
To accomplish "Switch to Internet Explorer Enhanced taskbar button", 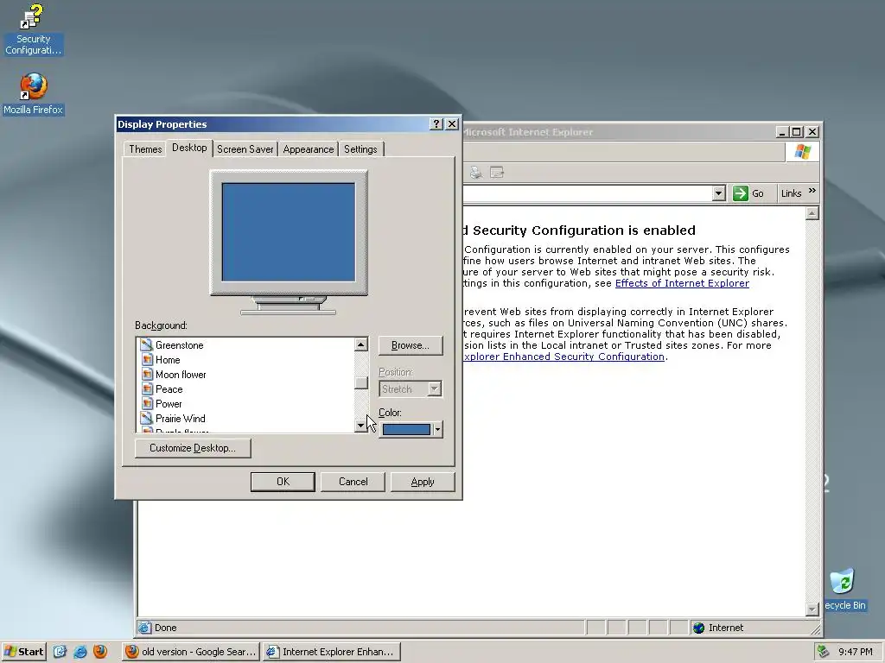I will pyautogui.click(x=331, y=651).
